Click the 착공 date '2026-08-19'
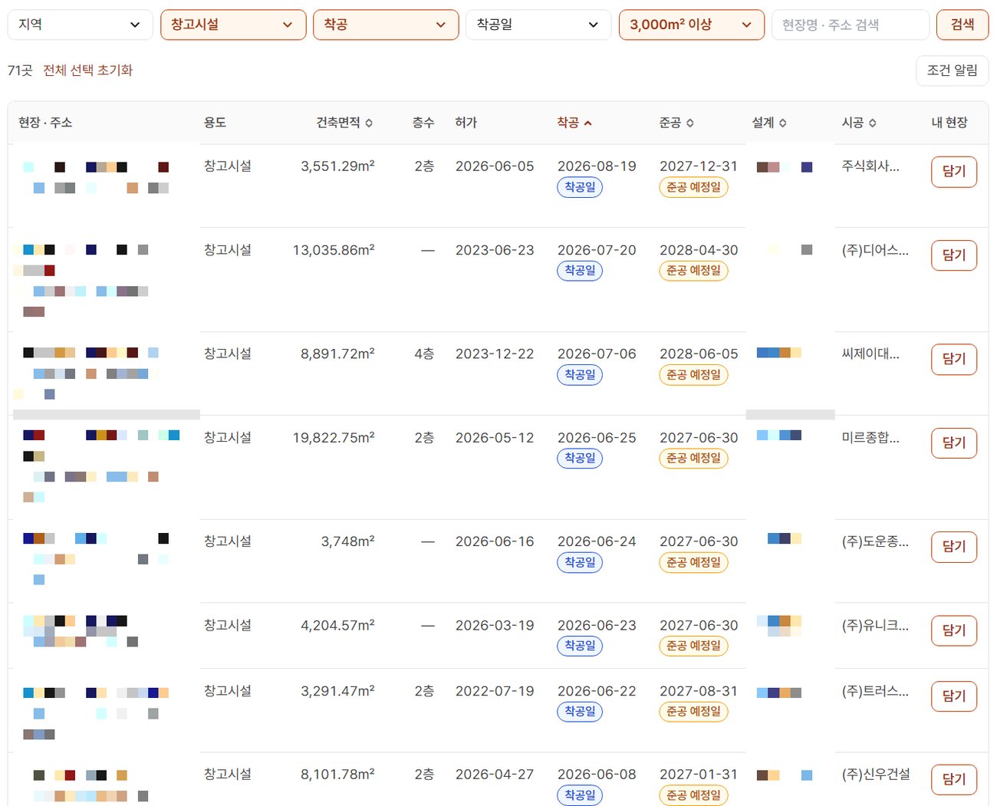This screenshot has width=997, height=806. tap(597, 166)
